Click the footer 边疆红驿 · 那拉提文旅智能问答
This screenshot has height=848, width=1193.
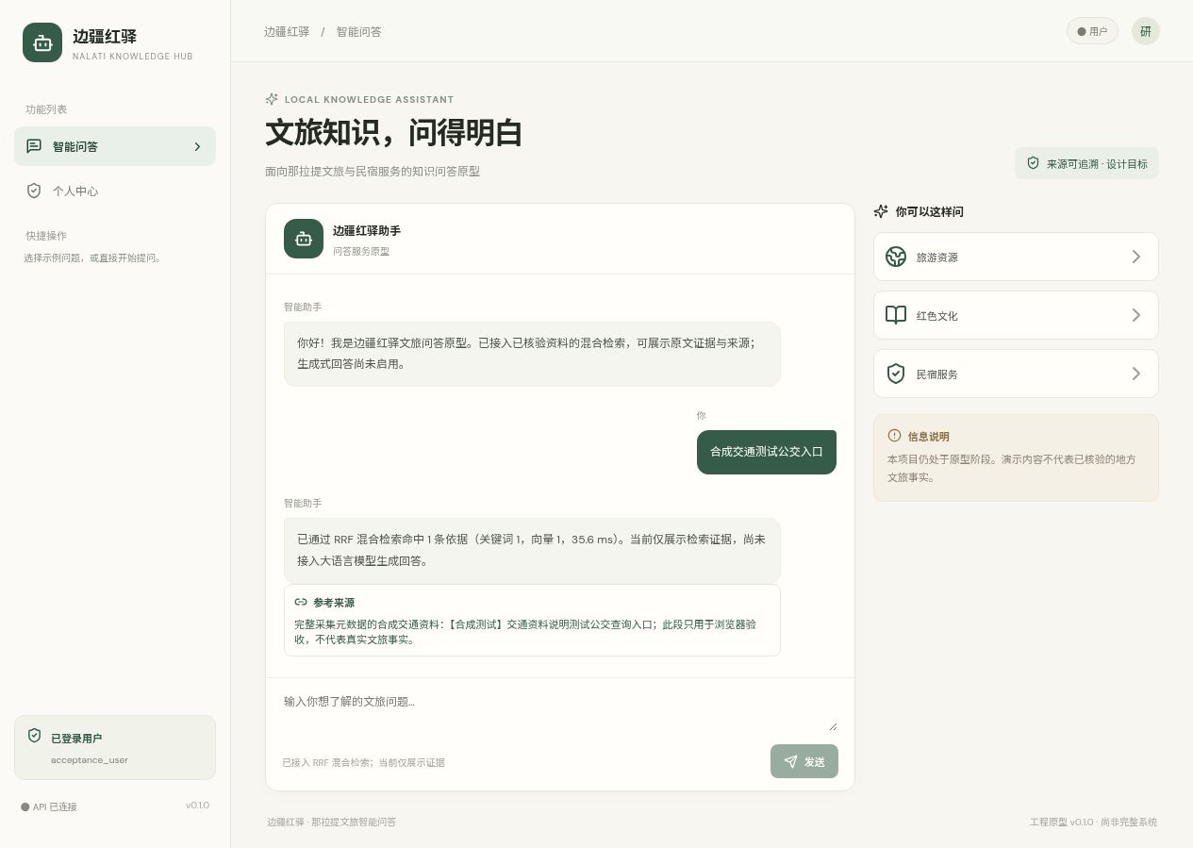(331, 822)
